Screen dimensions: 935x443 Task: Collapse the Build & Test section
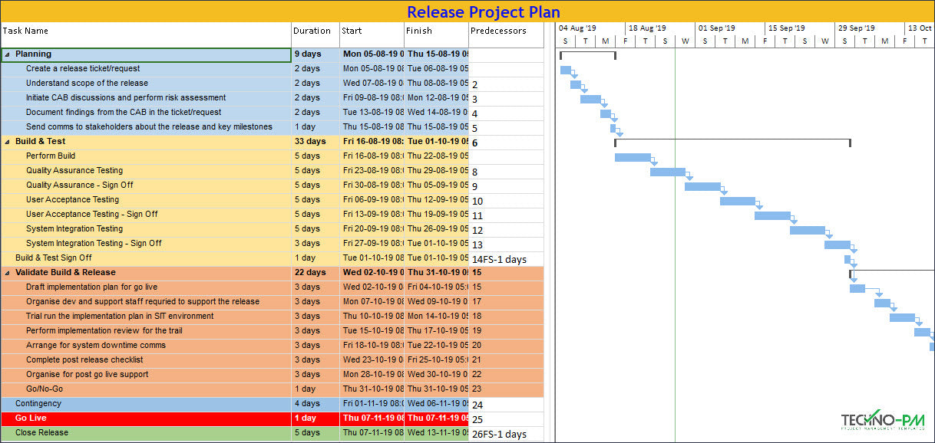click(7, 141)
